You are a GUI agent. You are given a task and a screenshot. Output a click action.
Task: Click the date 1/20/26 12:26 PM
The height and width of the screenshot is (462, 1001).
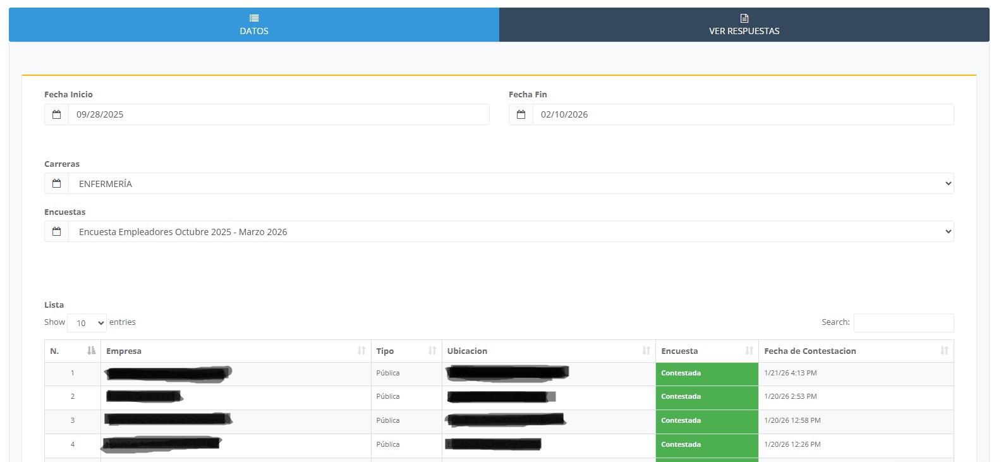click(x=792, y=445)
